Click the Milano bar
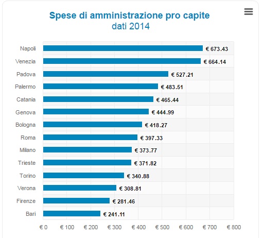The image size is (263, 238). [87, 150]
